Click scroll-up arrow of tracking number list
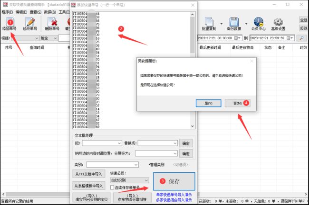This screenshot has width=309, height=205. click(193, 15)
